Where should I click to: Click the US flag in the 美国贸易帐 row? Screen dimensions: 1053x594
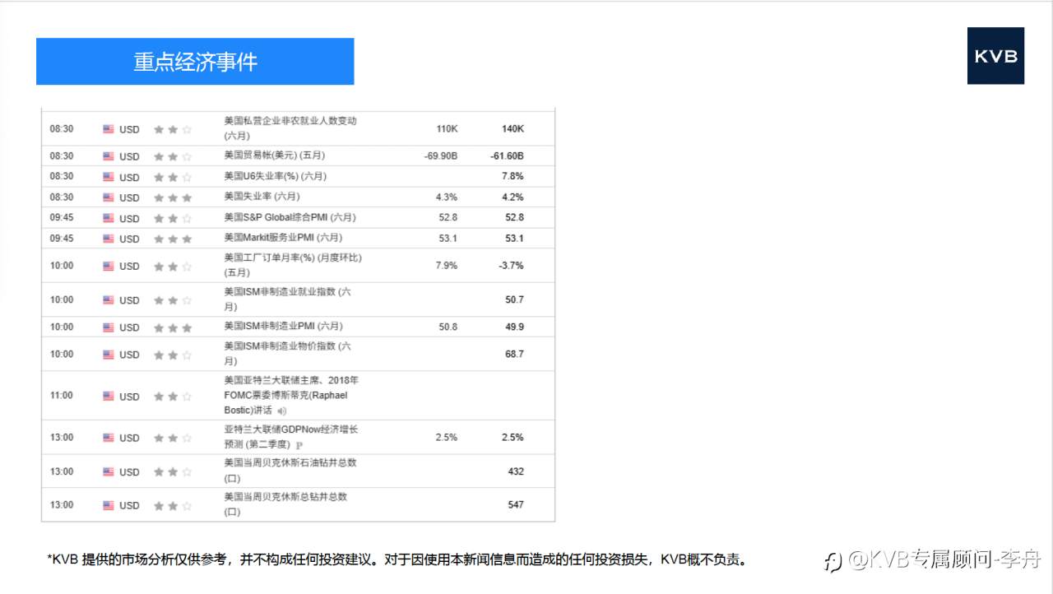tap(109, 156)
